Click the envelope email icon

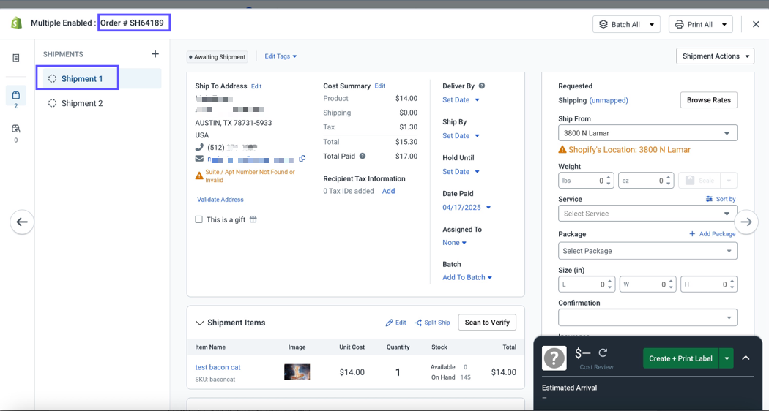click(x=199, y=159)
